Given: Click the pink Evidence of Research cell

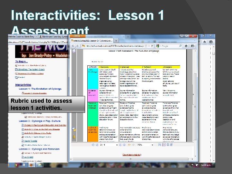Looking at the screenshot, I should 93,95.
